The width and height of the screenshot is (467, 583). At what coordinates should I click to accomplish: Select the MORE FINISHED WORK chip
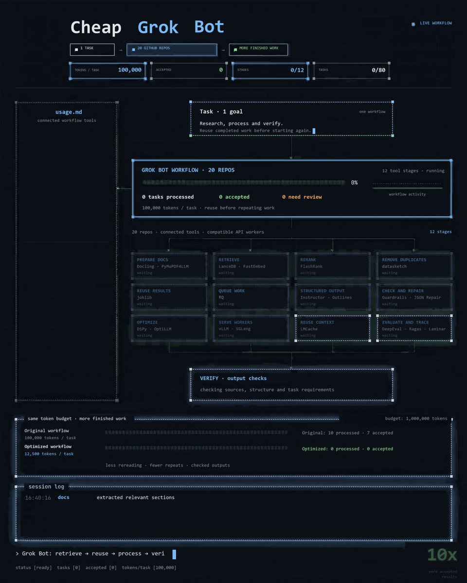point(258,50)
